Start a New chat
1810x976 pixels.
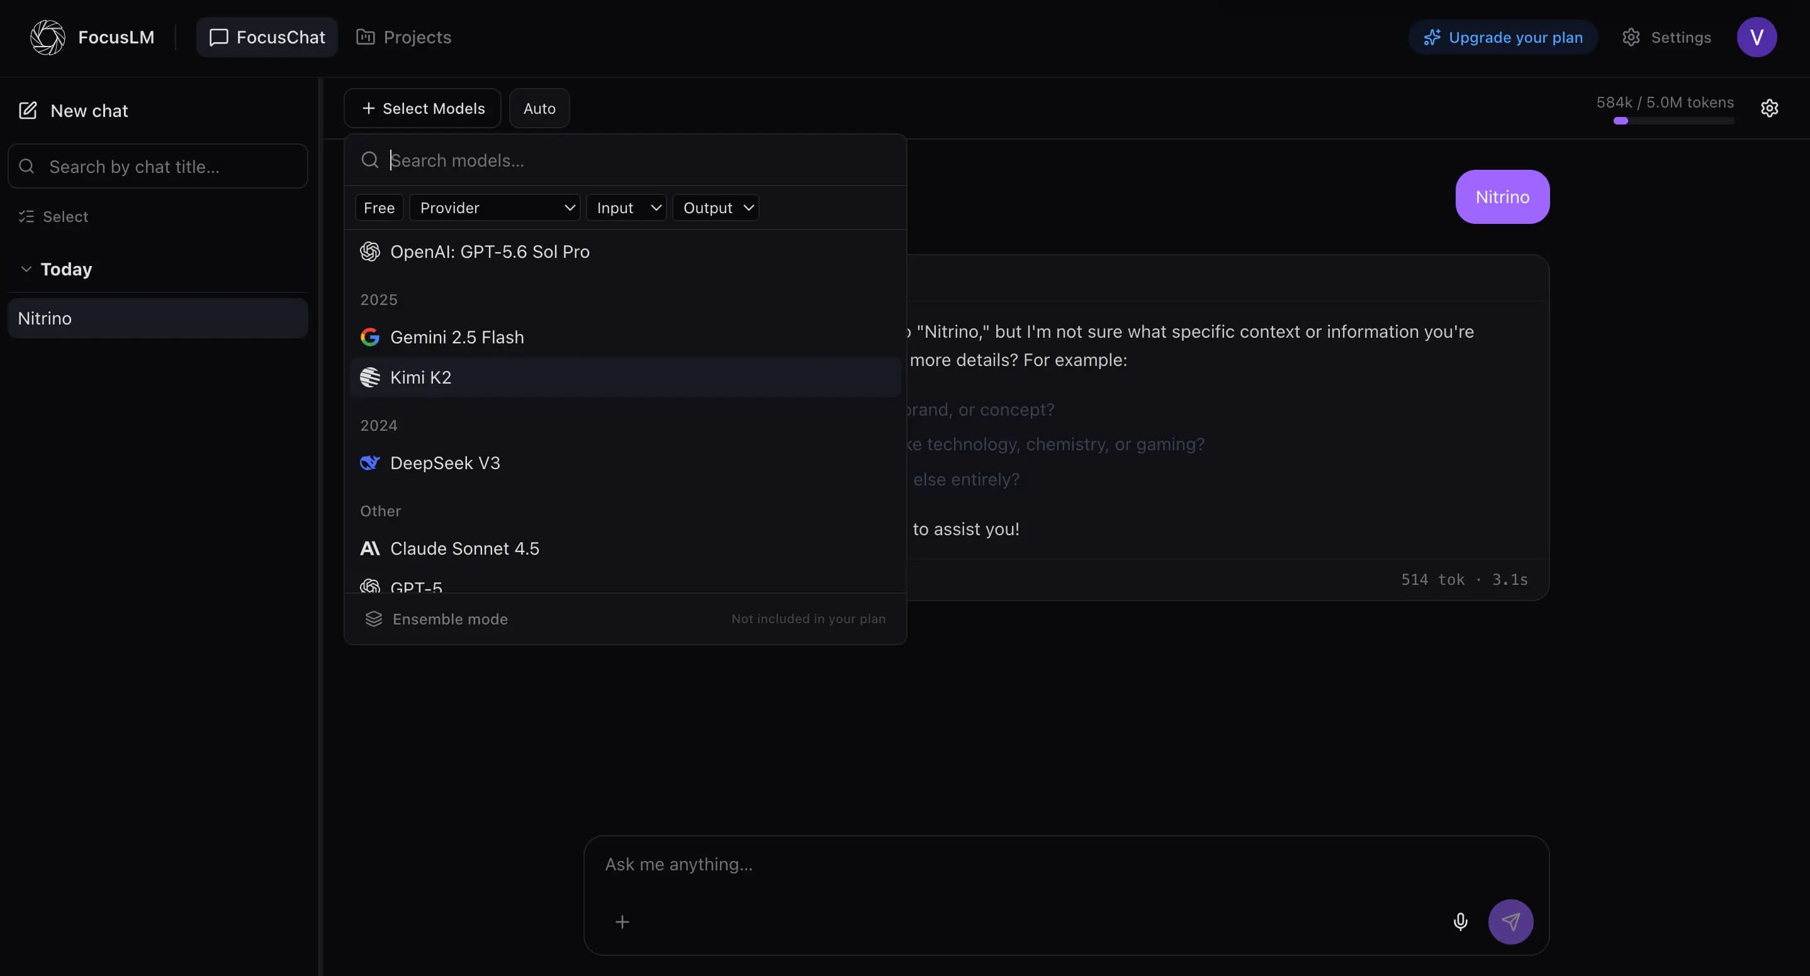pyautogui.click(x=73, y=111)
